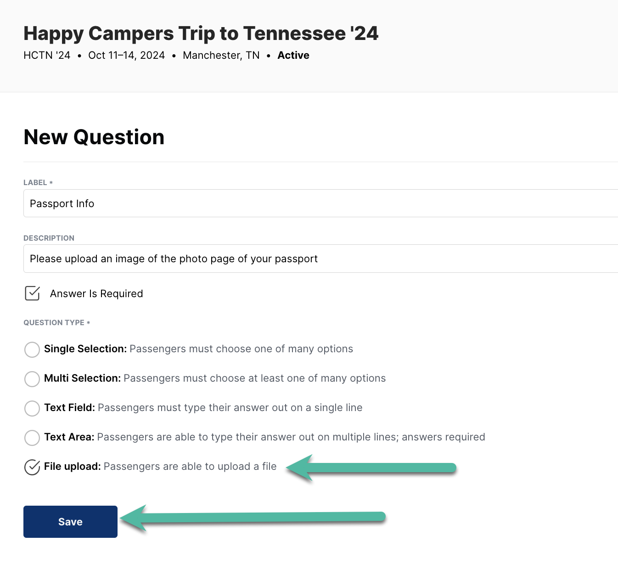
Task: Click the HCTN '24 trip code
Action: click(x=46, y=55)
